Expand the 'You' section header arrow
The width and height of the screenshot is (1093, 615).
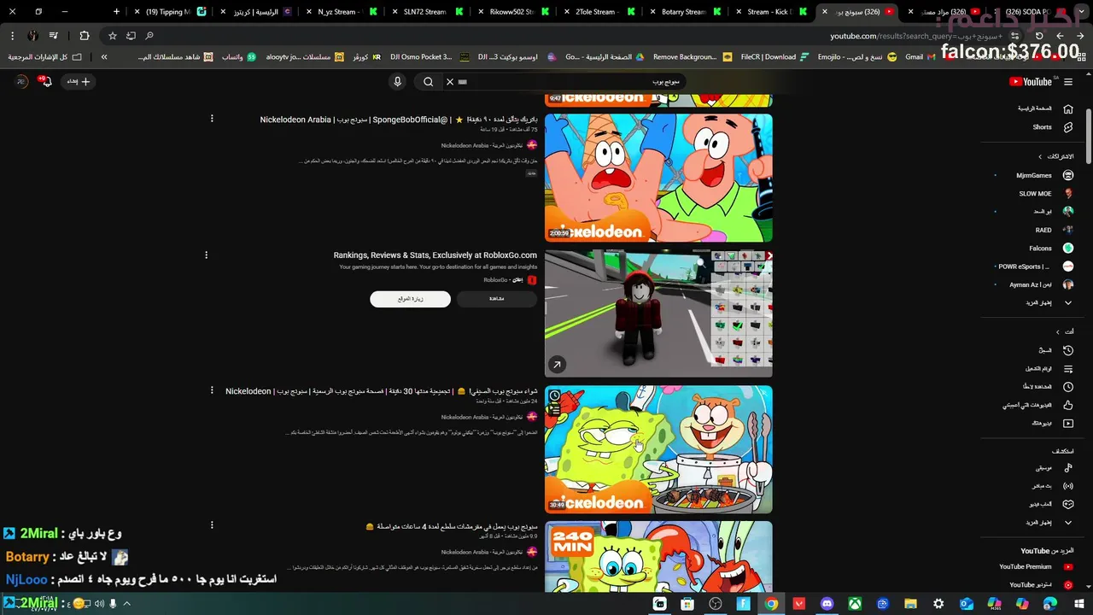[1057, 331]
